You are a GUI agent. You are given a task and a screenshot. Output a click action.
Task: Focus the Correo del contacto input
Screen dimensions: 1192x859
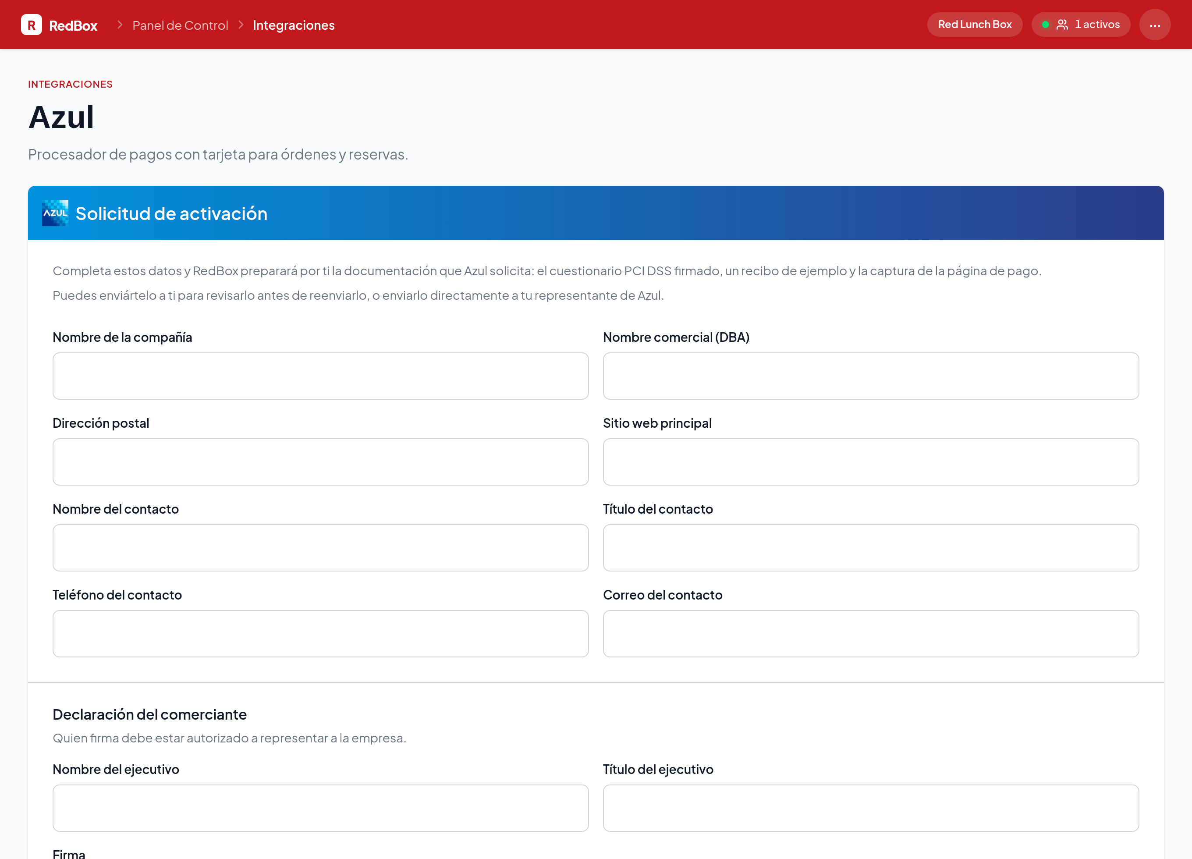coord(871,633)
